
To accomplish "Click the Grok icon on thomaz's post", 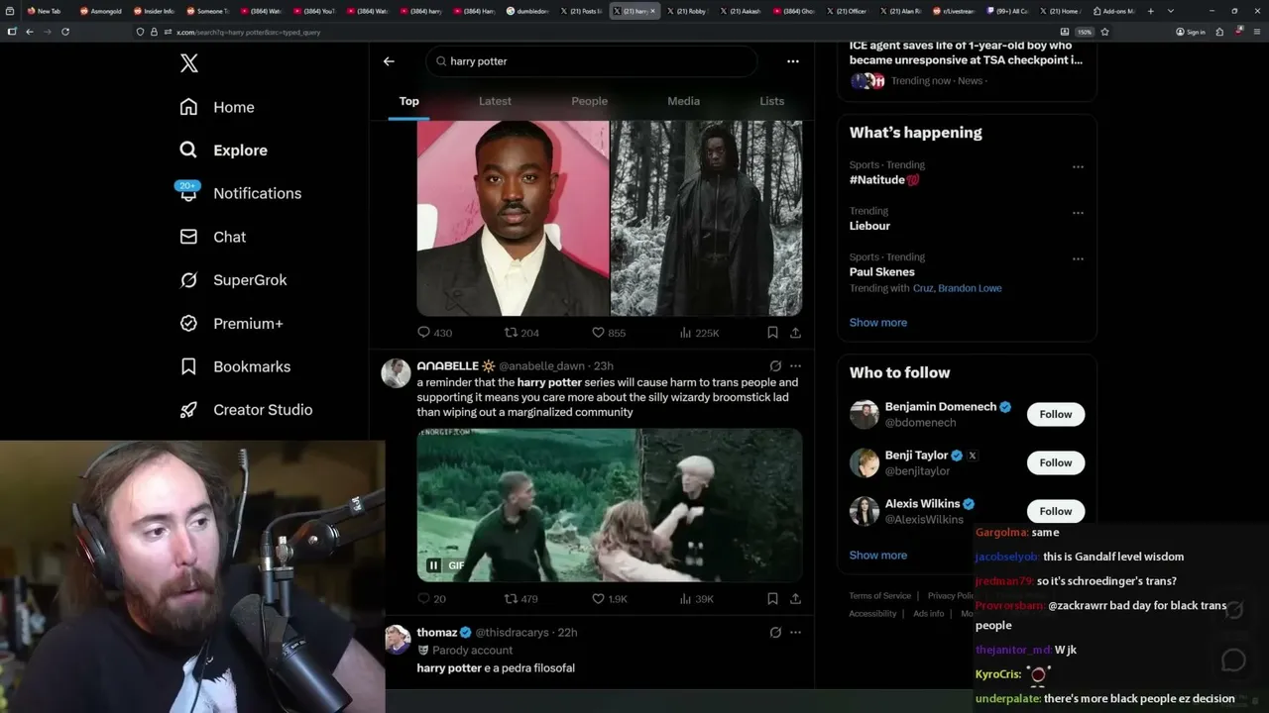I will point(775,632).
